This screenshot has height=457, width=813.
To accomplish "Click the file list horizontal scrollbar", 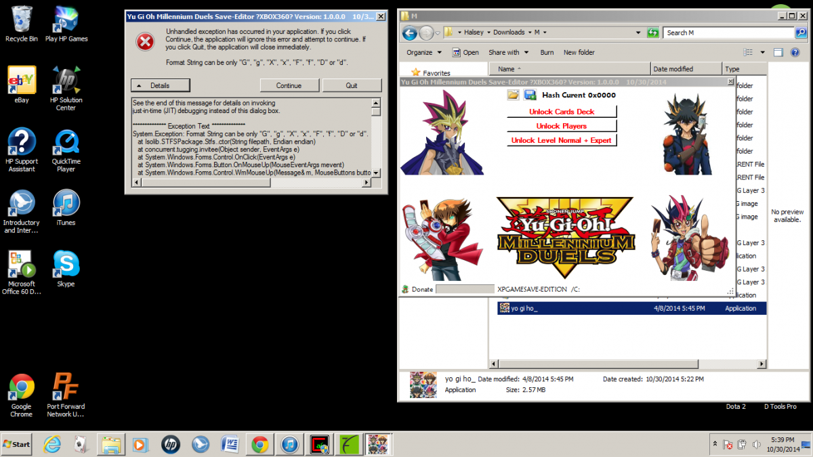I will 627,364.
